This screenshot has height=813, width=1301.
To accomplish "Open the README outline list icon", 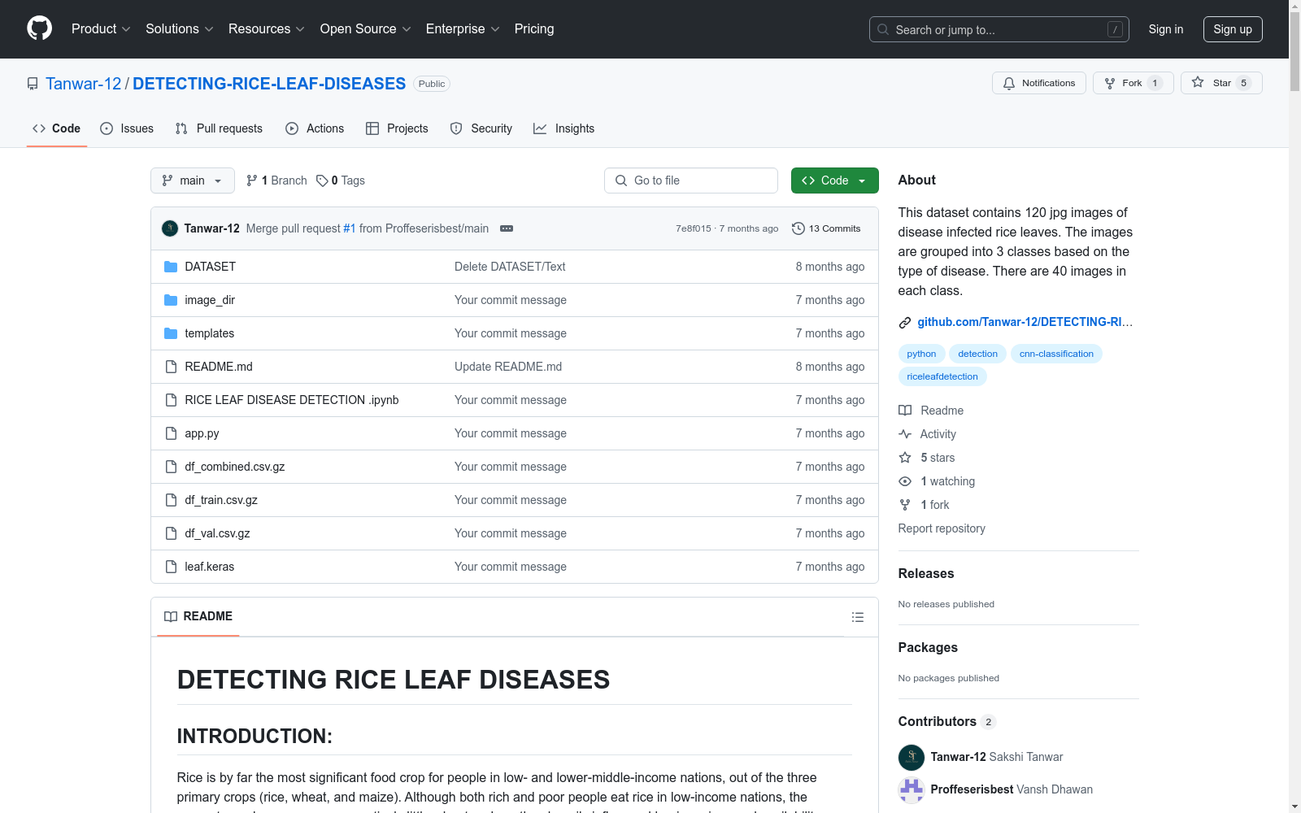I will (857, 617).
